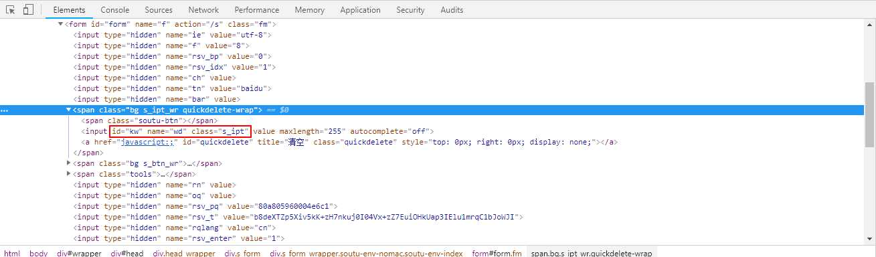Screen dimensions: 876x257
Task: Open the Performance tab
Action: 257,10
